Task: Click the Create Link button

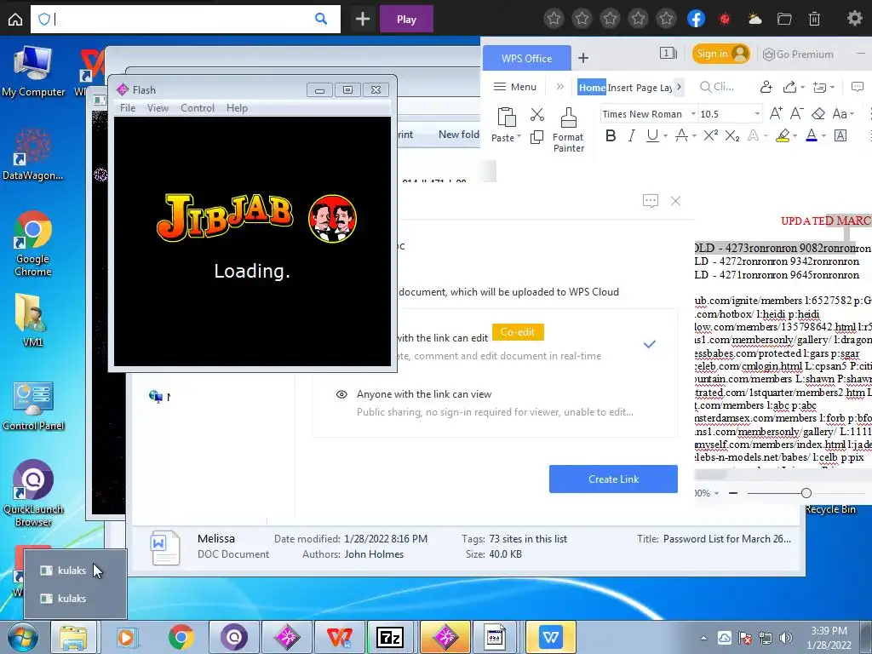Action: click(x=613, y=479)
